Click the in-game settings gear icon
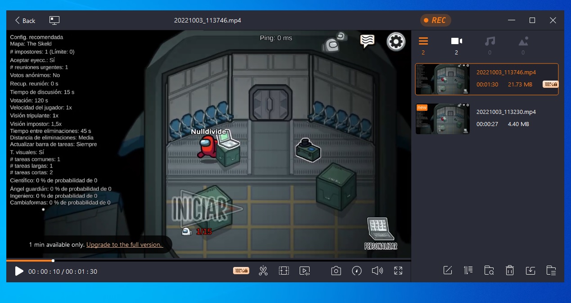 (396, 41)
